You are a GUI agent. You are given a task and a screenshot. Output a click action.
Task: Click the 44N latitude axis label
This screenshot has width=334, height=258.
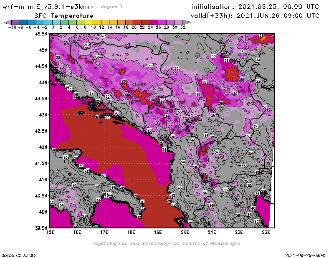[43, 82]
